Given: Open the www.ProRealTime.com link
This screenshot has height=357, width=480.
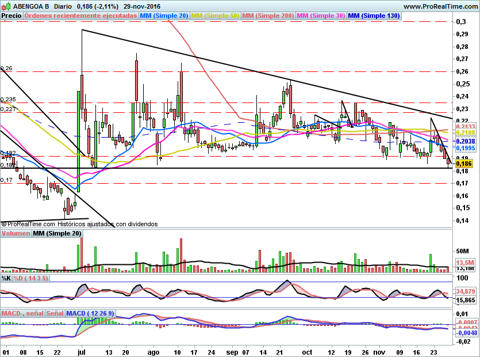Looking at the screenshot, I should tap(440, 6).
